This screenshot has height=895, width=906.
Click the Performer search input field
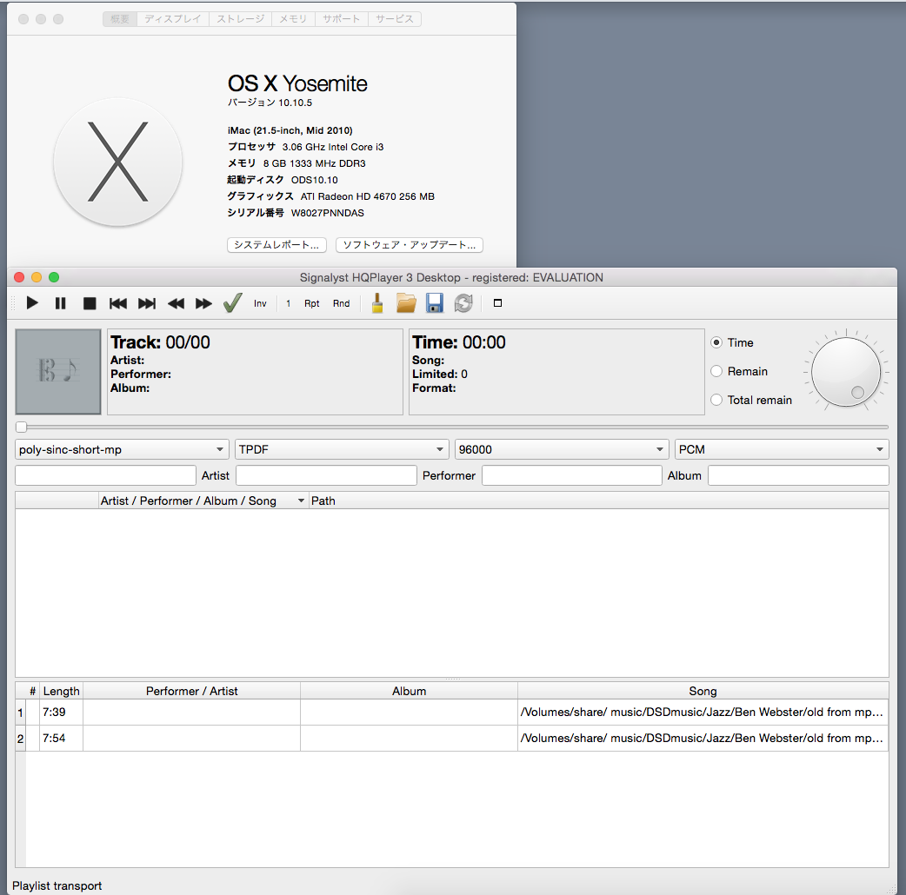pyautogui.click(x=572, y=476)
